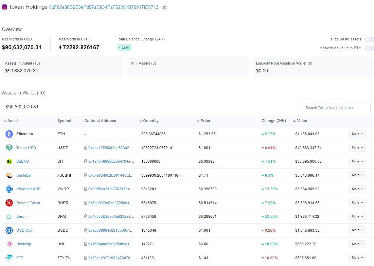
Task: Sort table by Value column arrows
Action: (x=294, y=121)
